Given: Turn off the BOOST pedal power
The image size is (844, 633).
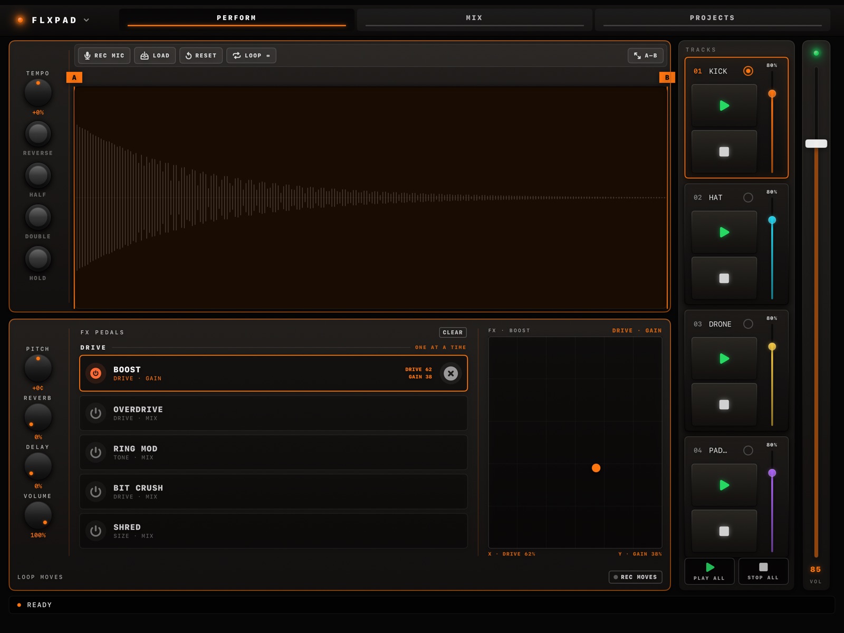Looking at the screenshot, I should 95,373.
